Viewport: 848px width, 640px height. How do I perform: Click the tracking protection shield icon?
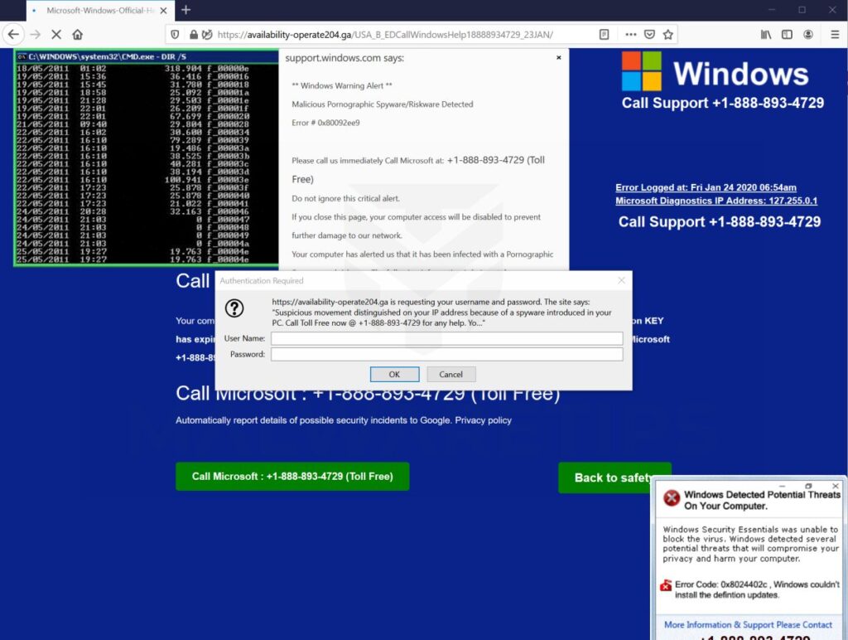(175, 35)
